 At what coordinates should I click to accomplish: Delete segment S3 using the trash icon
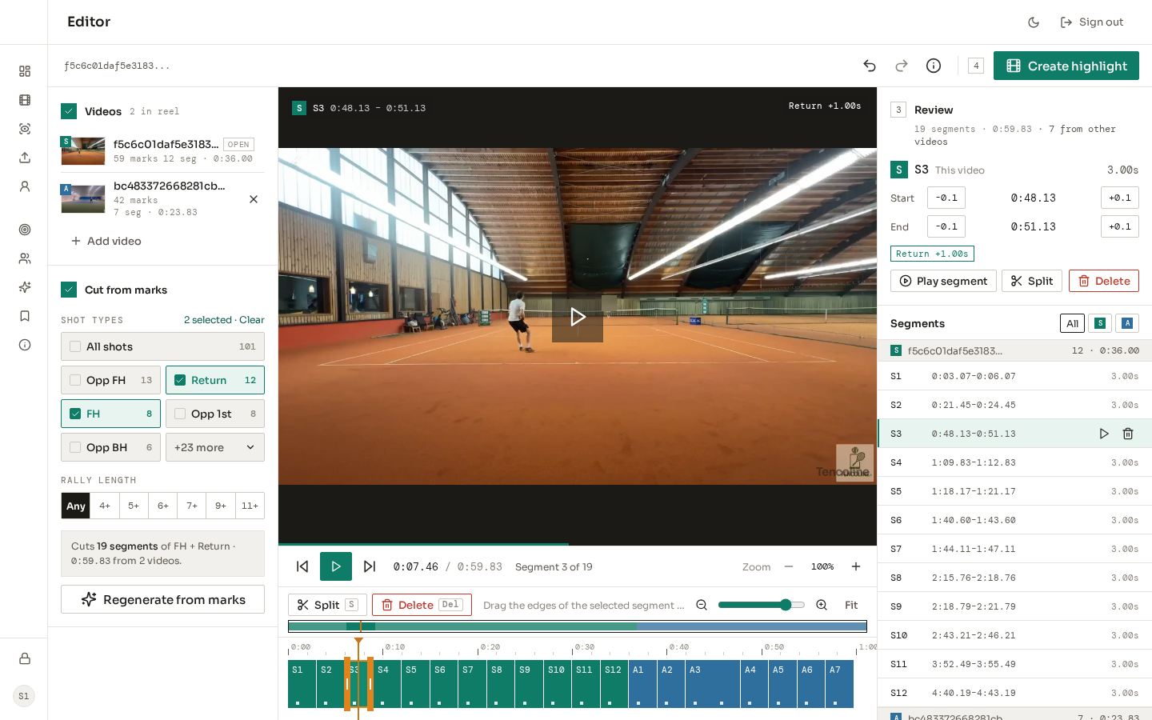[1128, 434]
